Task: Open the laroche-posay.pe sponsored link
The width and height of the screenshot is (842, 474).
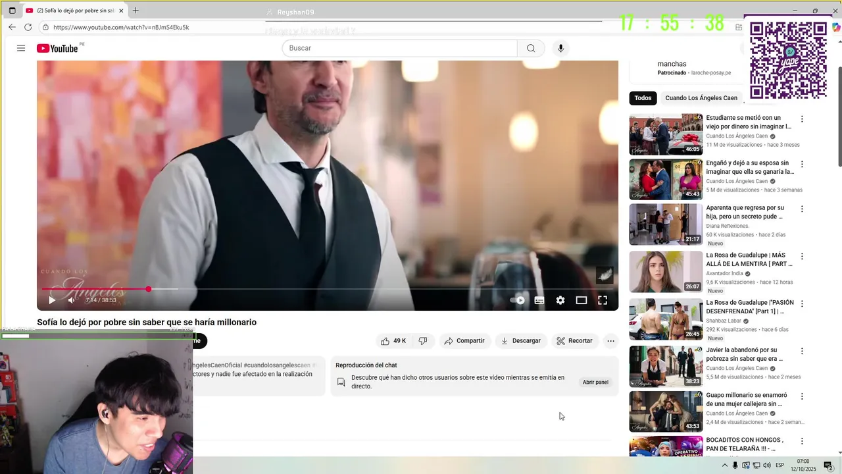Action: pyautogui.click(x=711, y=73)
